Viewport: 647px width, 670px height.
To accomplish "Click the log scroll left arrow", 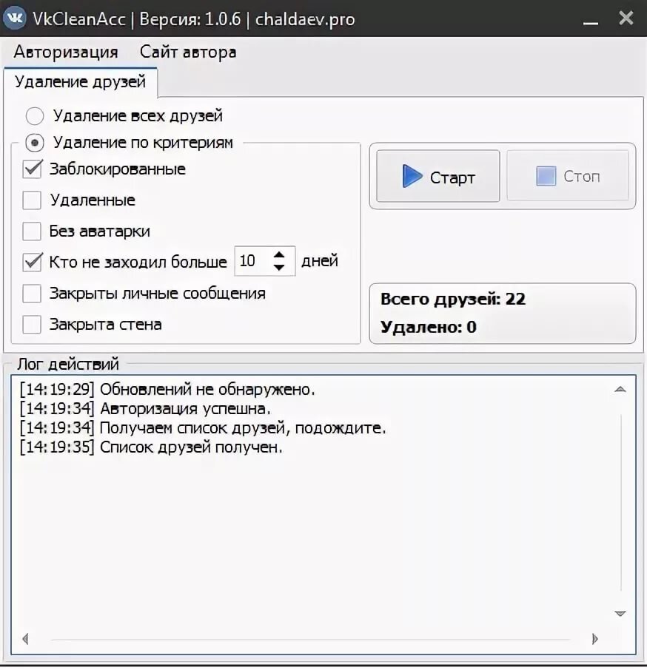I will point(26,639).
